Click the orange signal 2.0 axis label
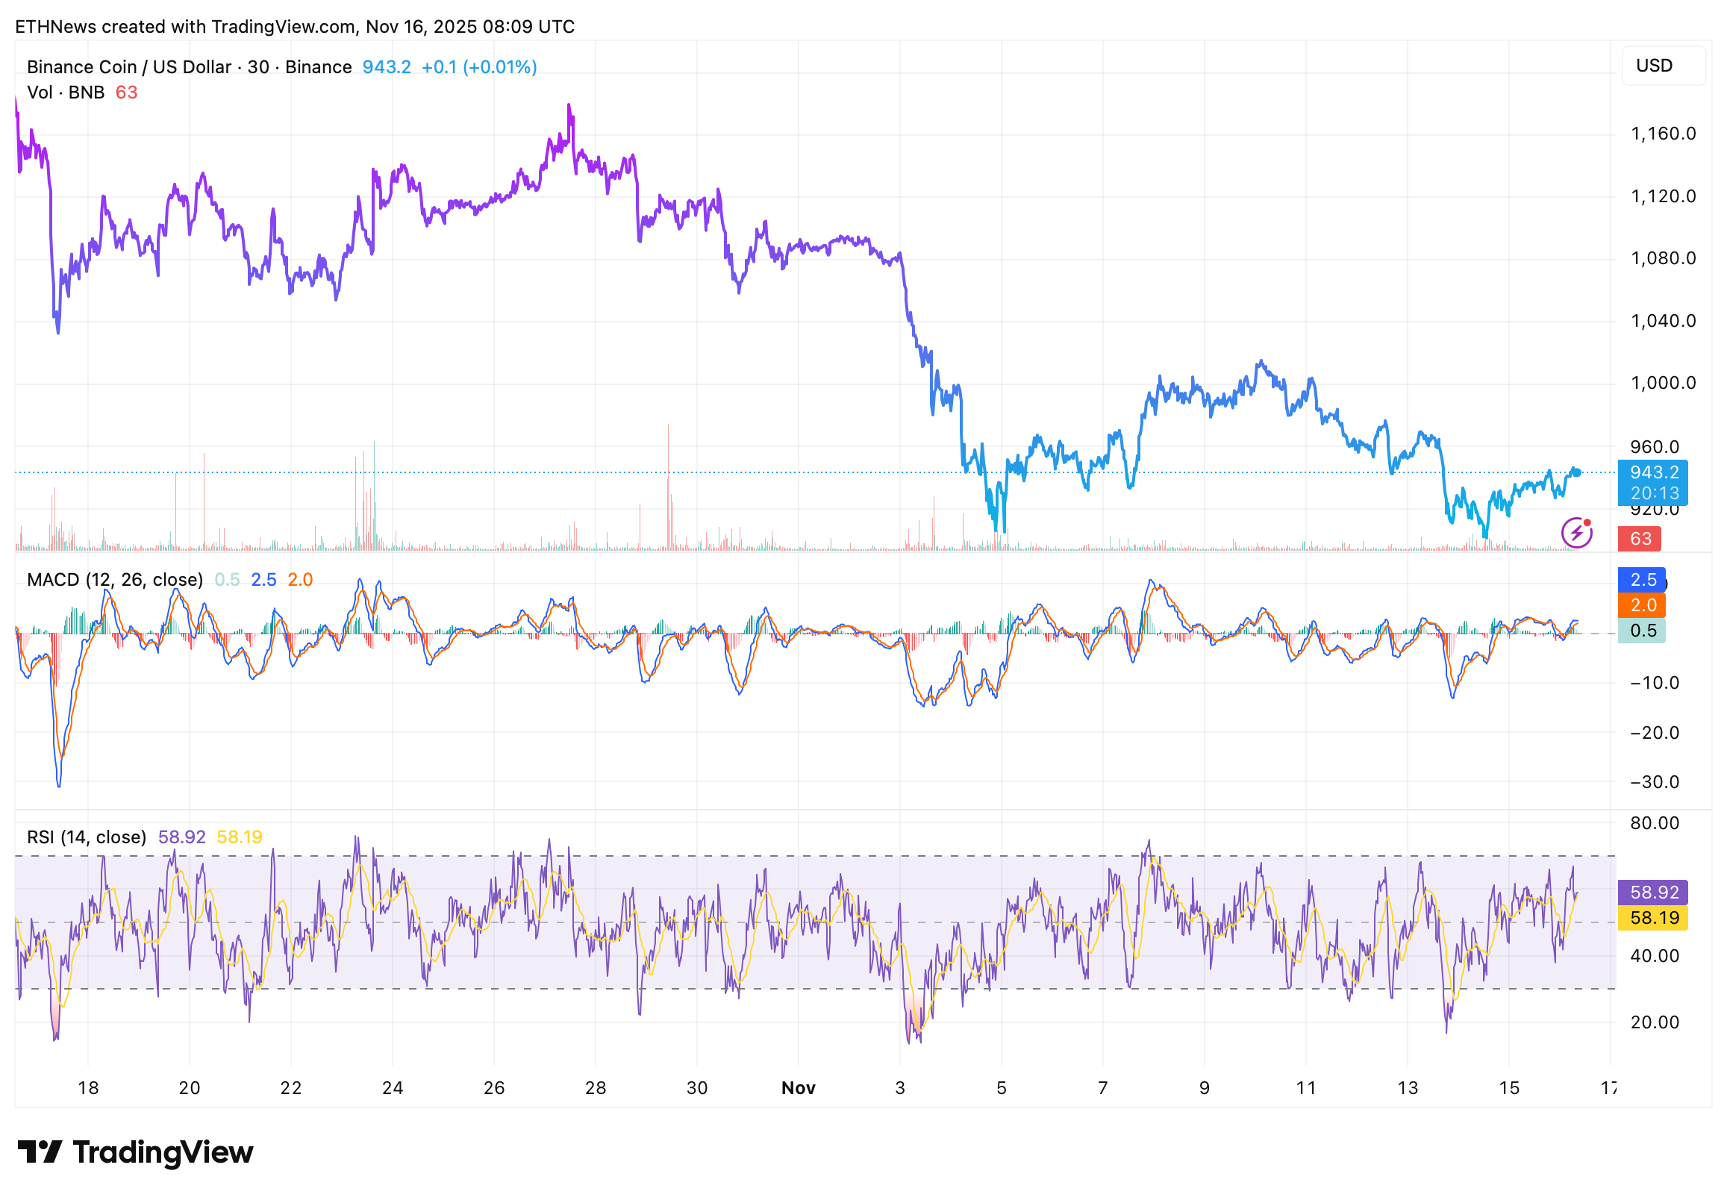The width and height of the screenshot is (1727, 1197). pos(1641,605)
